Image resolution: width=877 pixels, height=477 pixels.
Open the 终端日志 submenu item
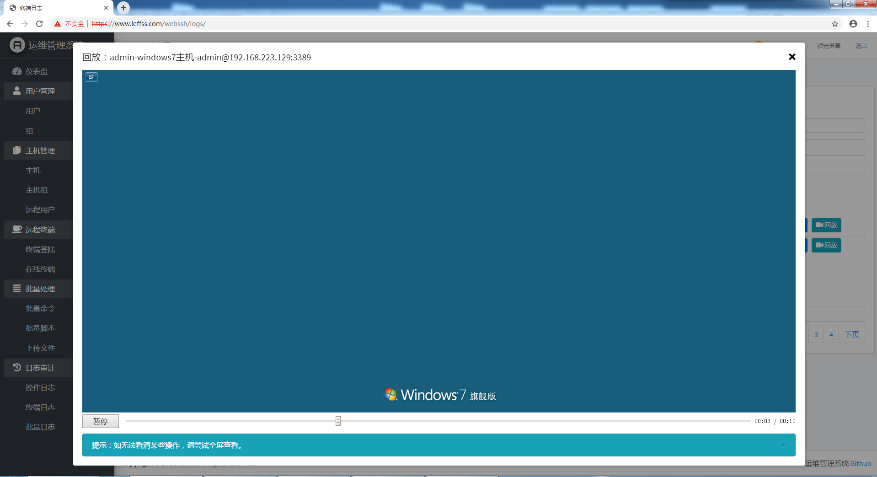[40, 407]
